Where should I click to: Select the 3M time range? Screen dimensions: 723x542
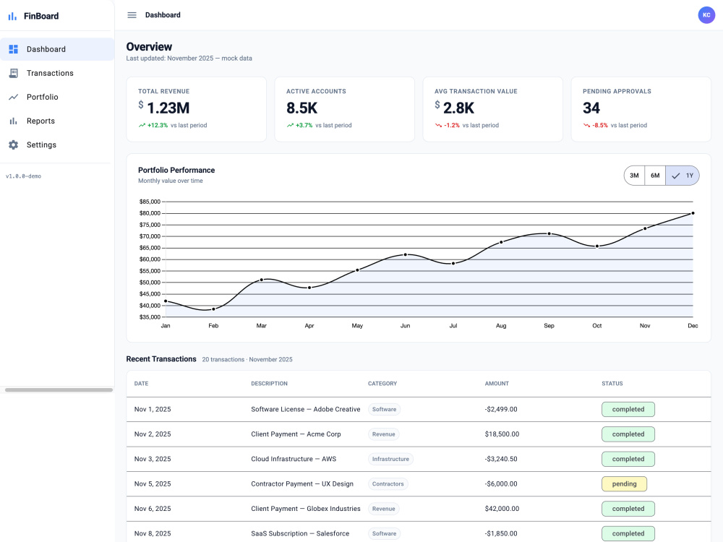pos(635,176)
